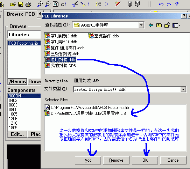Click the redo arrow icon
The image size is (190, 169).
click(169, 5)
